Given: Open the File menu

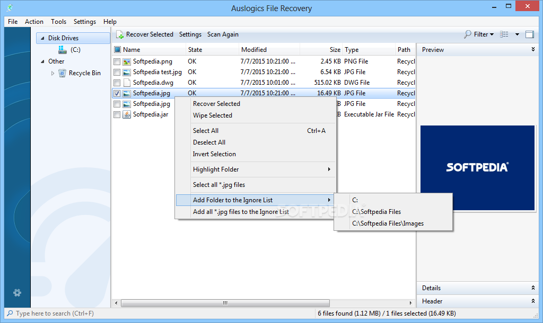Looking at the screenshot, I should [x=13, y=21].
